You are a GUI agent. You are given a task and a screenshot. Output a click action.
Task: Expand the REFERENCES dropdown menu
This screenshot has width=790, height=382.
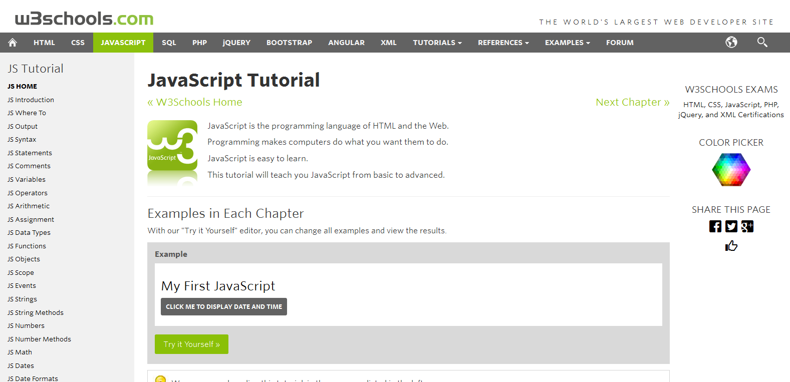503,43
